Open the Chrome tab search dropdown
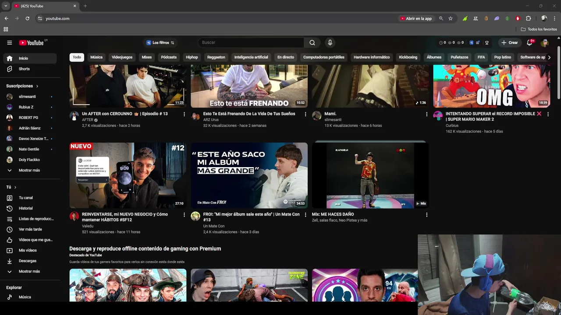The height and width of the screenshot is (315, 561). click(x=6, y=6)
